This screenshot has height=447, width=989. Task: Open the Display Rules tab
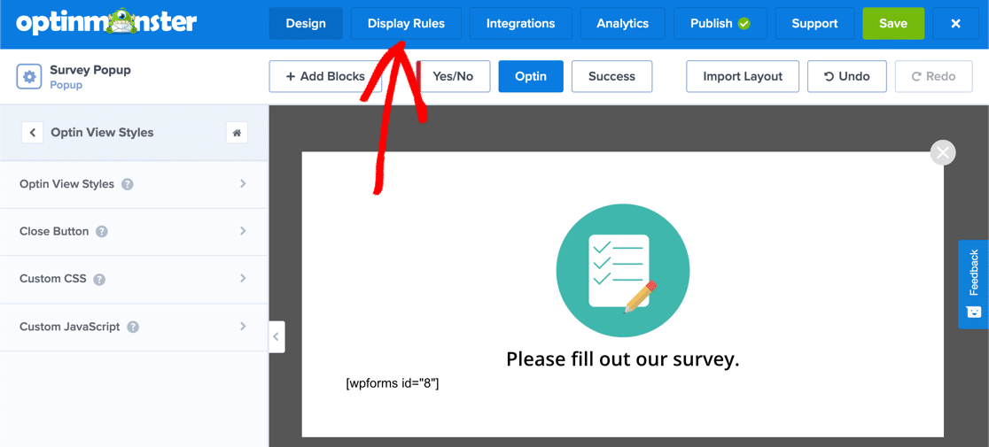click(x=406, y=23)
